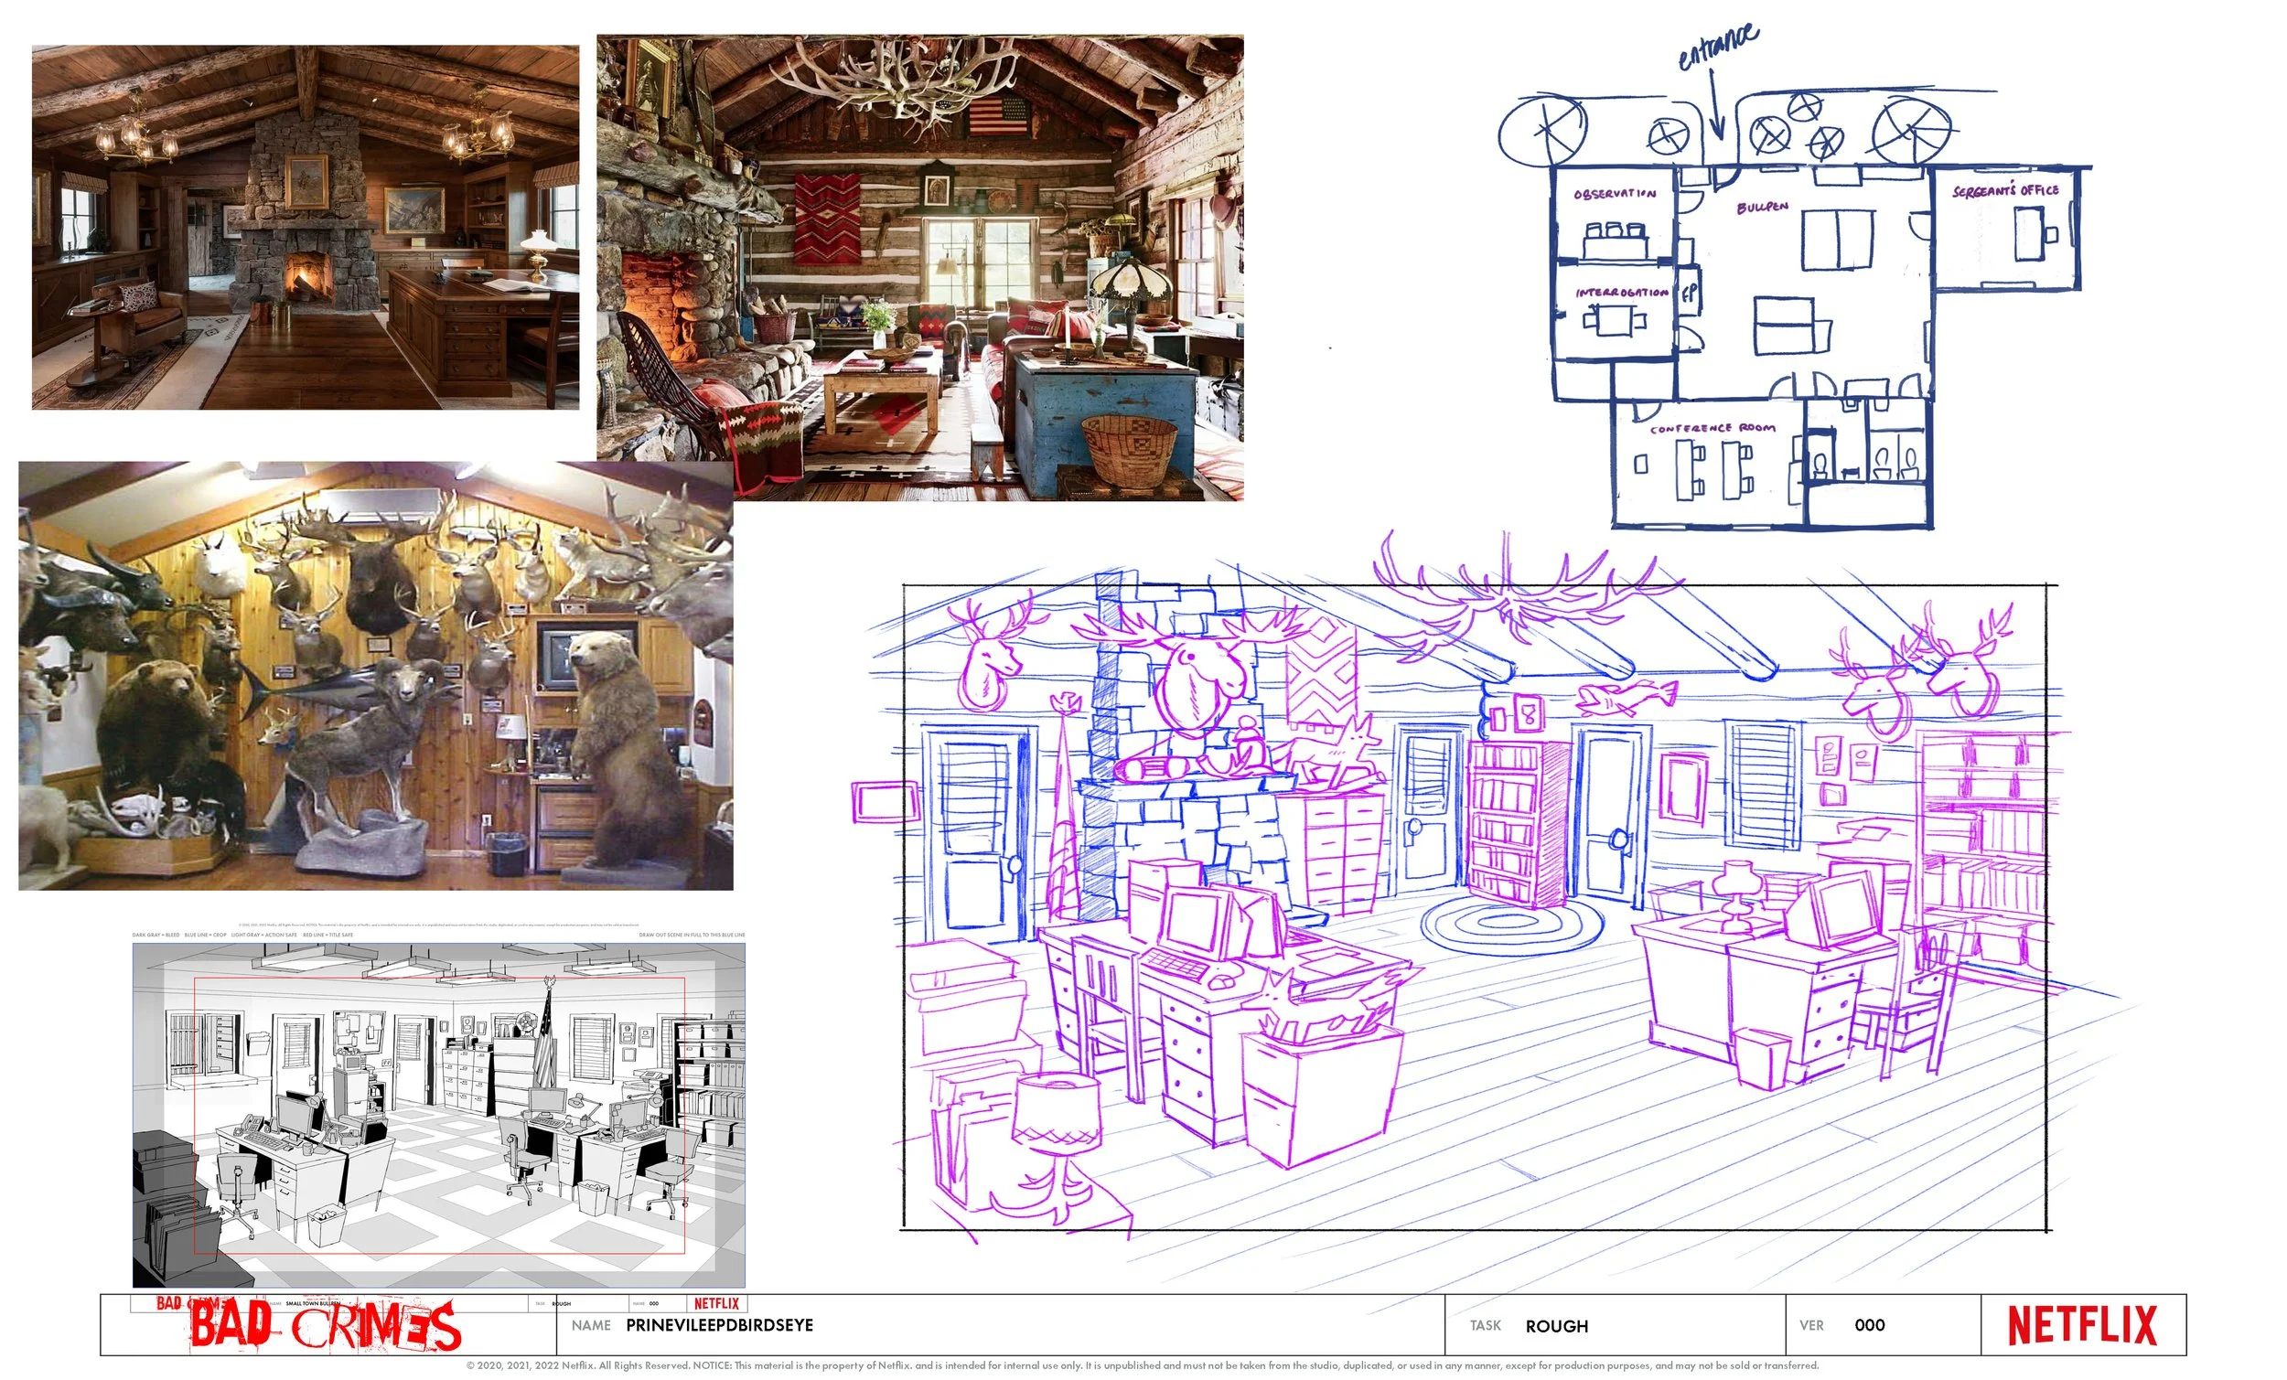2287x1380 pixels.
Task: Click the small Netflix logo above Bad Crimes
Action: tap(716, 1303)
